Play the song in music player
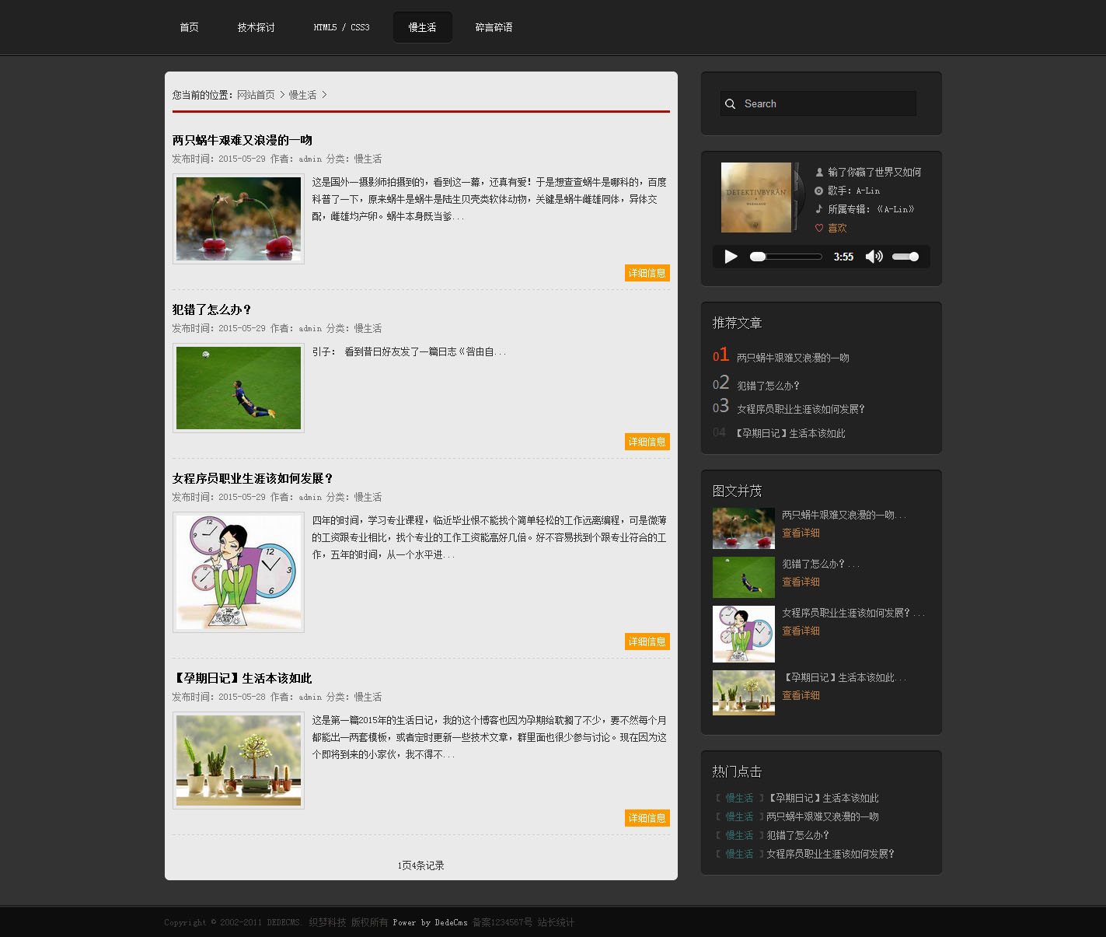Image resolution: width=1106 pixels, height=937 pixels. [731, 257]
